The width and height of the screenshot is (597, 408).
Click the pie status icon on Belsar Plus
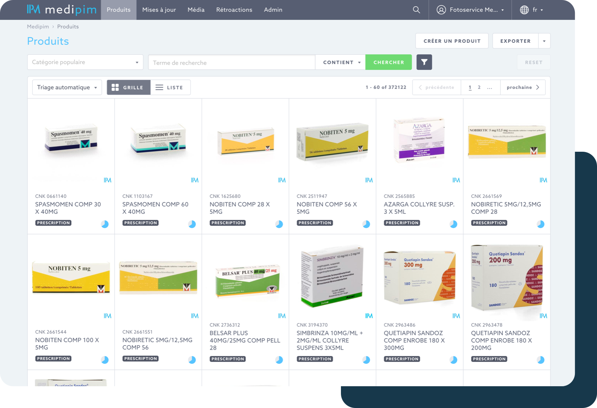(x=279, y=360)
